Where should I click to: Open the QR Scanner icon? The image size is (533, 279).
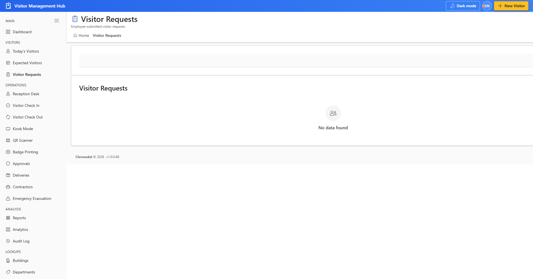[x=8, y=140]
